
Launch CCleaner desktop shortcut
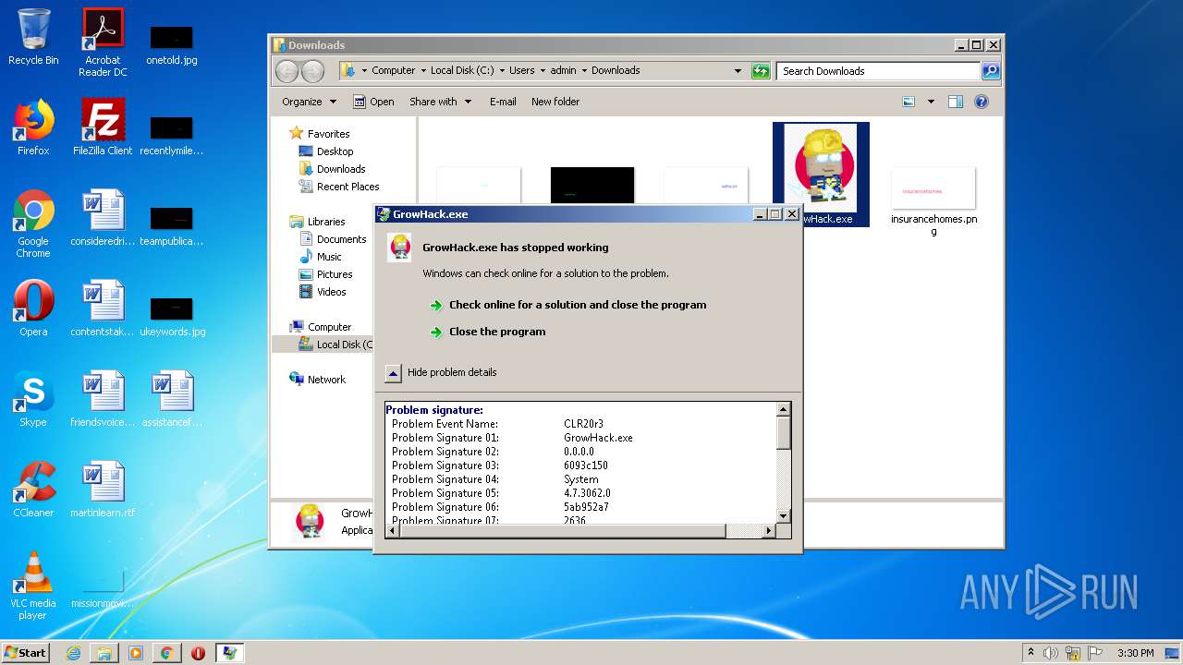click(x=33, y=490)
